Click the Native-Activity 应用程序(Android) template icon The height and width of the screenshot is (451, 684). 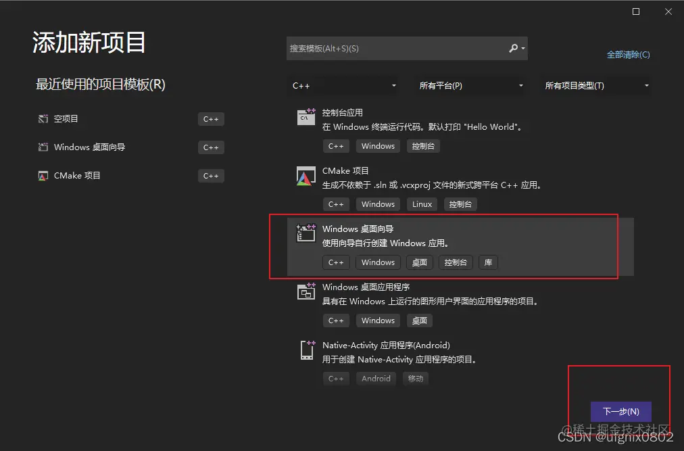306,350
